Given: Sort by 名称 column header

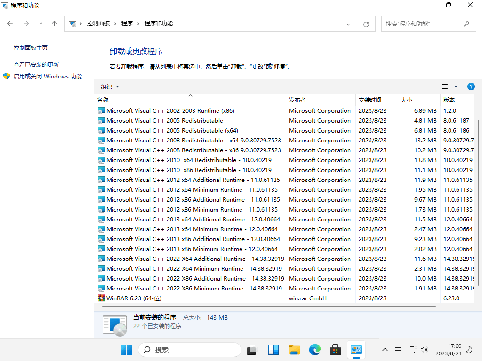Looking at the screenshot, I should pyautogui.click(x=190, y=100).
